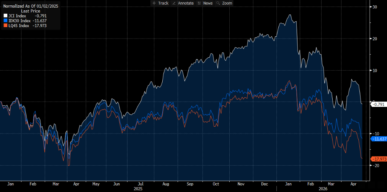Click the Track crosshair icon
Viewport: 387px width, 192px height.
click(x=154, y=3)
